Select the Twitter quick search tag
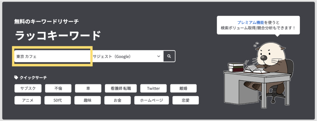 pos(154,88)
